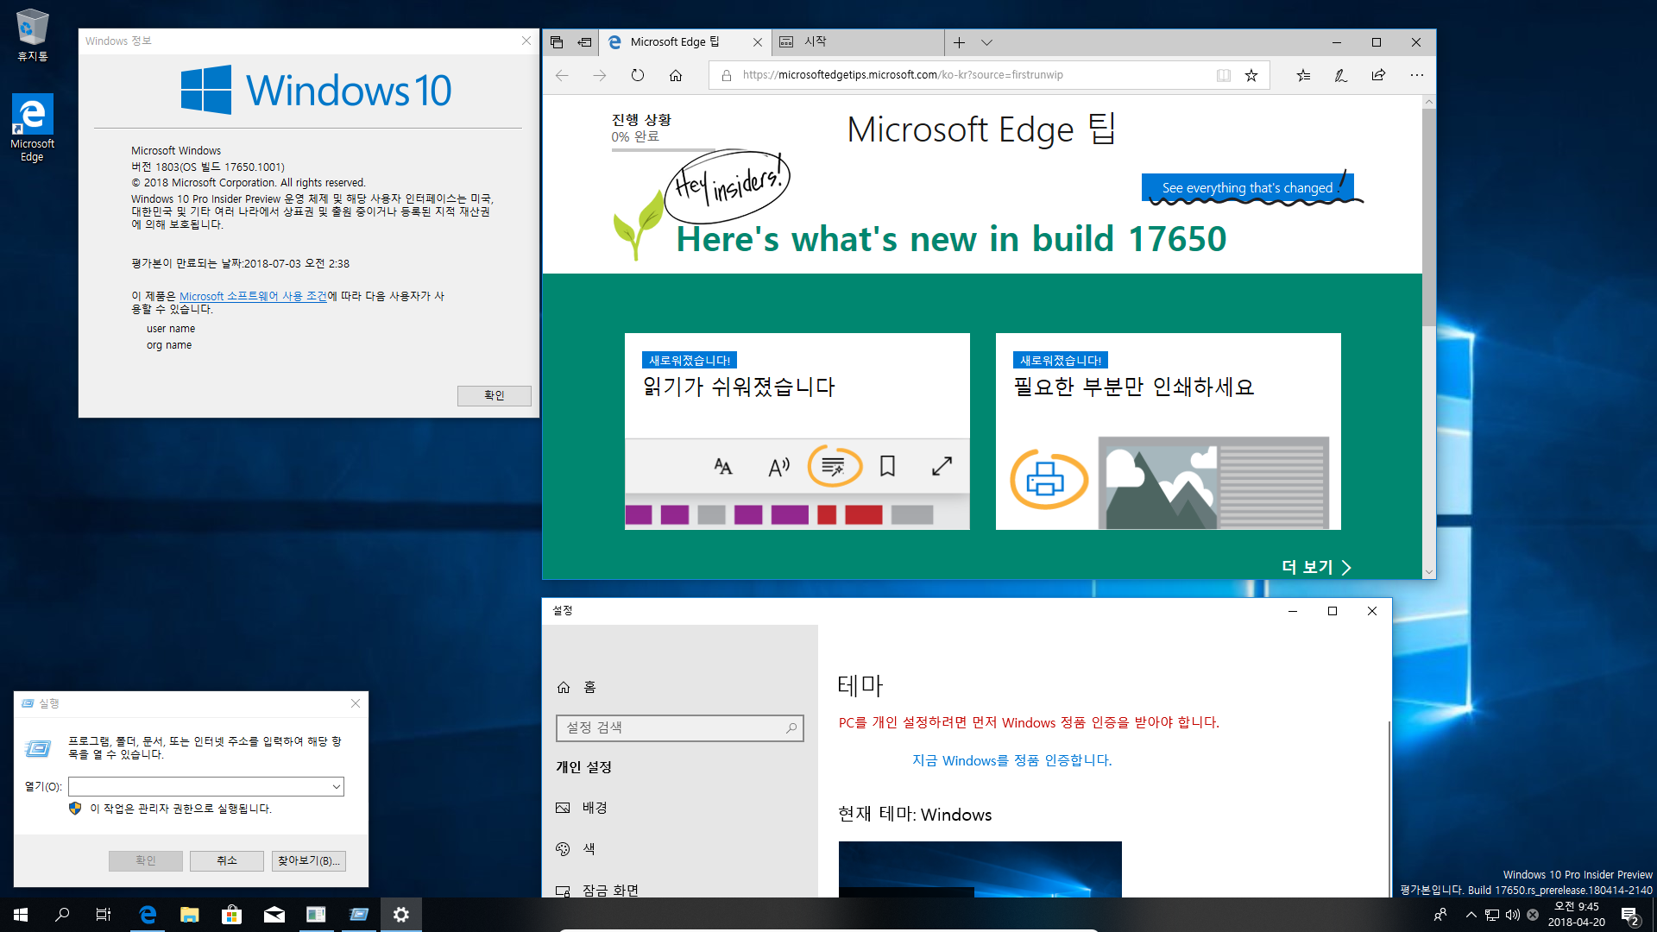Expand 열기 dropdown in Run dialog
The height and width of the screenshot is (932, 1657).
(336, 786)
